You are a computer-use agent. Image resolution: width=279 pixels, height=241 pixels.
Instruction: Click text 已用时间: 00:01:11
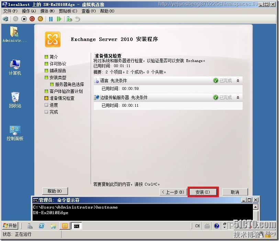tap(112, 66)
